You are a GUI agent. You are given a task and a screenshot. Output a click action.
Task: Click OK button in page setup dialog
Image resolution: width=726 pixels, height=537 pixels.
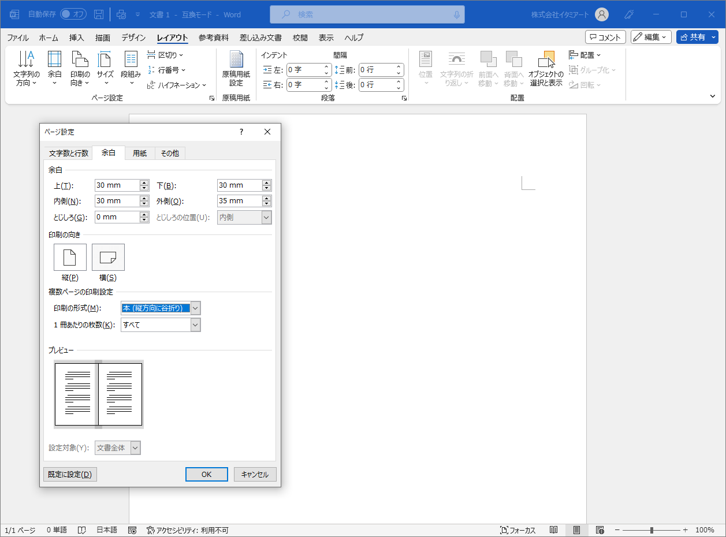pyautogui.click(x=207, y=474)
